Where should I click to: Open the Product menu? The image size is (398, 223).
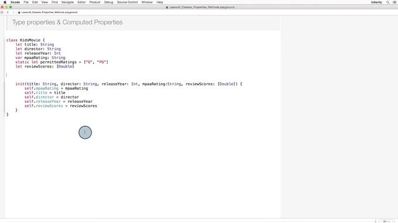[95, 2]
